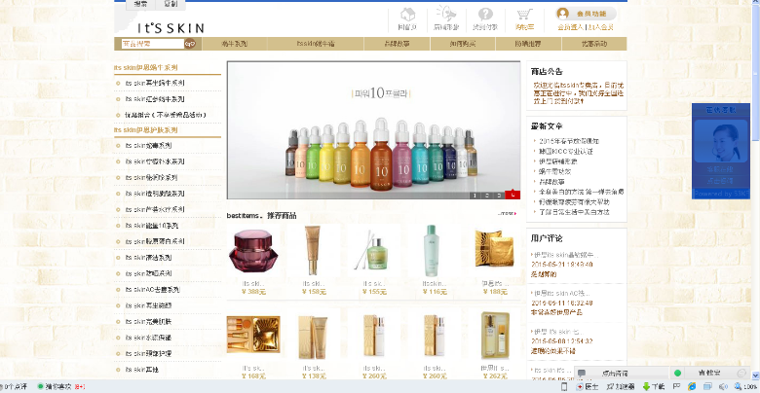The image size is (760, 393).
Task: Click the ¥260元 product beside the ¥262元 one
Action: coord(434,337)
